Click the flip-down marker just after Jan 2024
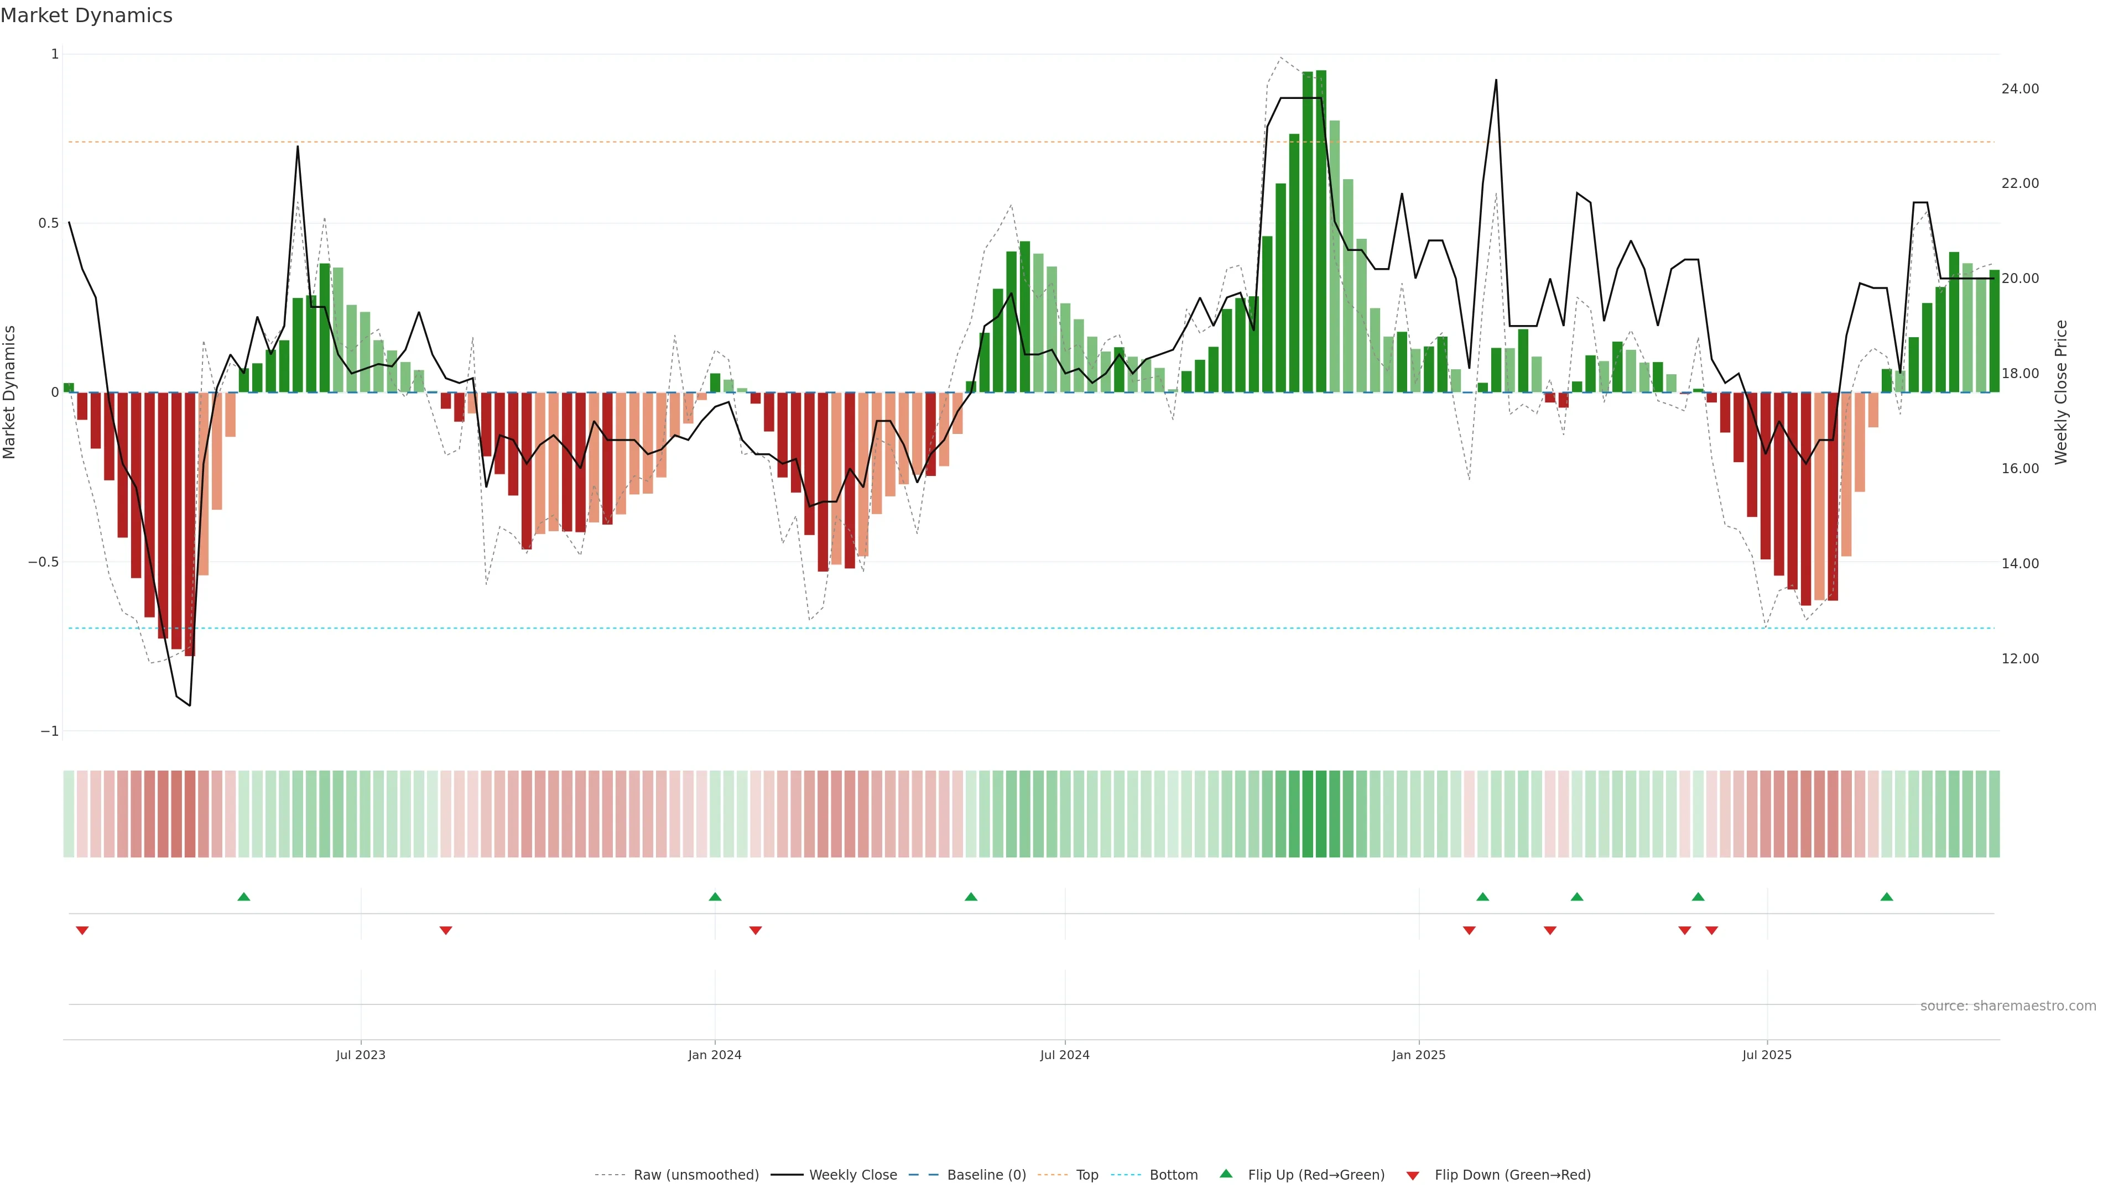This screenshot has width=2124, height=1194. pyautogui.click(x=755, y=930)
